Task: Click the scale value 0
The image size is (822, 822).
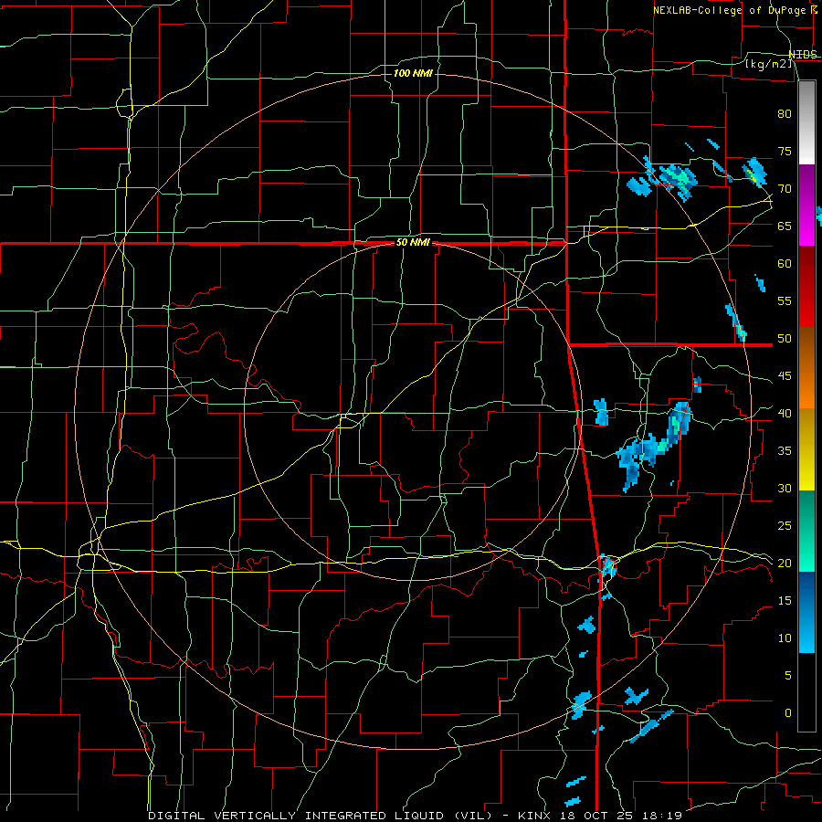Action: click(x=788, y=713)
